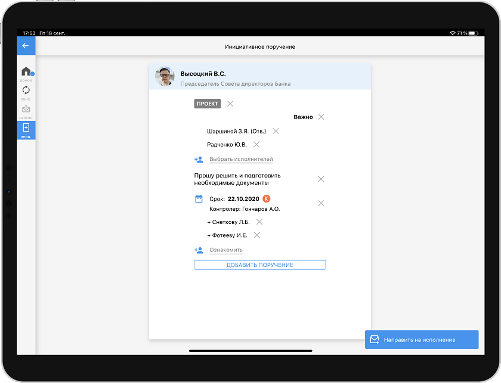Select the Иниц. sidebar item
Image resolution: width=501 pixels, height=383 pixels.
pos(26,129)
